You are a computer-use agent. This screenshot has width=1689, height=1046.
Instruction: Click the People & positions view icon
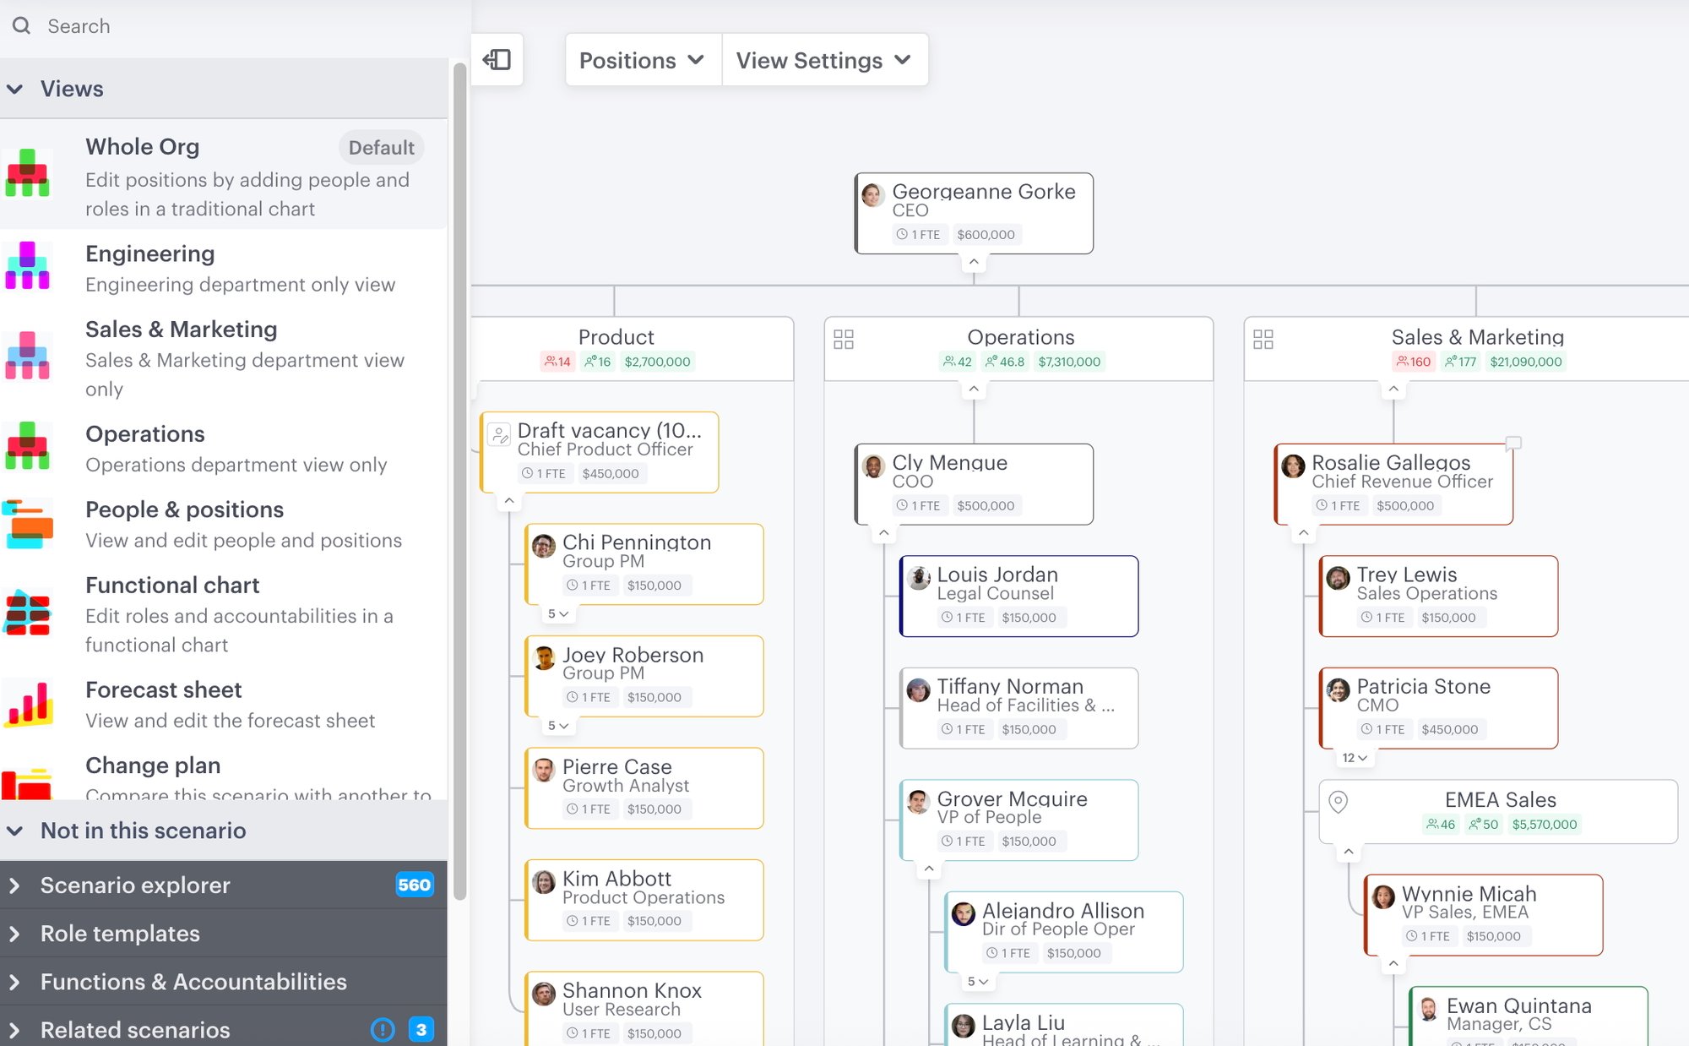click(29, 524)
